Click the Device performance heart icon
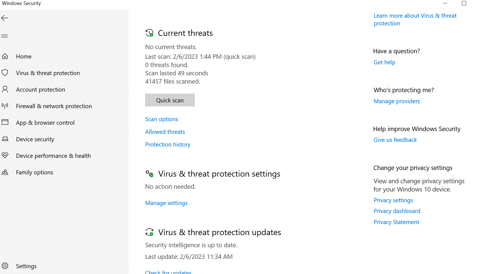The width and height of the screenshot is (481, 274). point(5,155)
